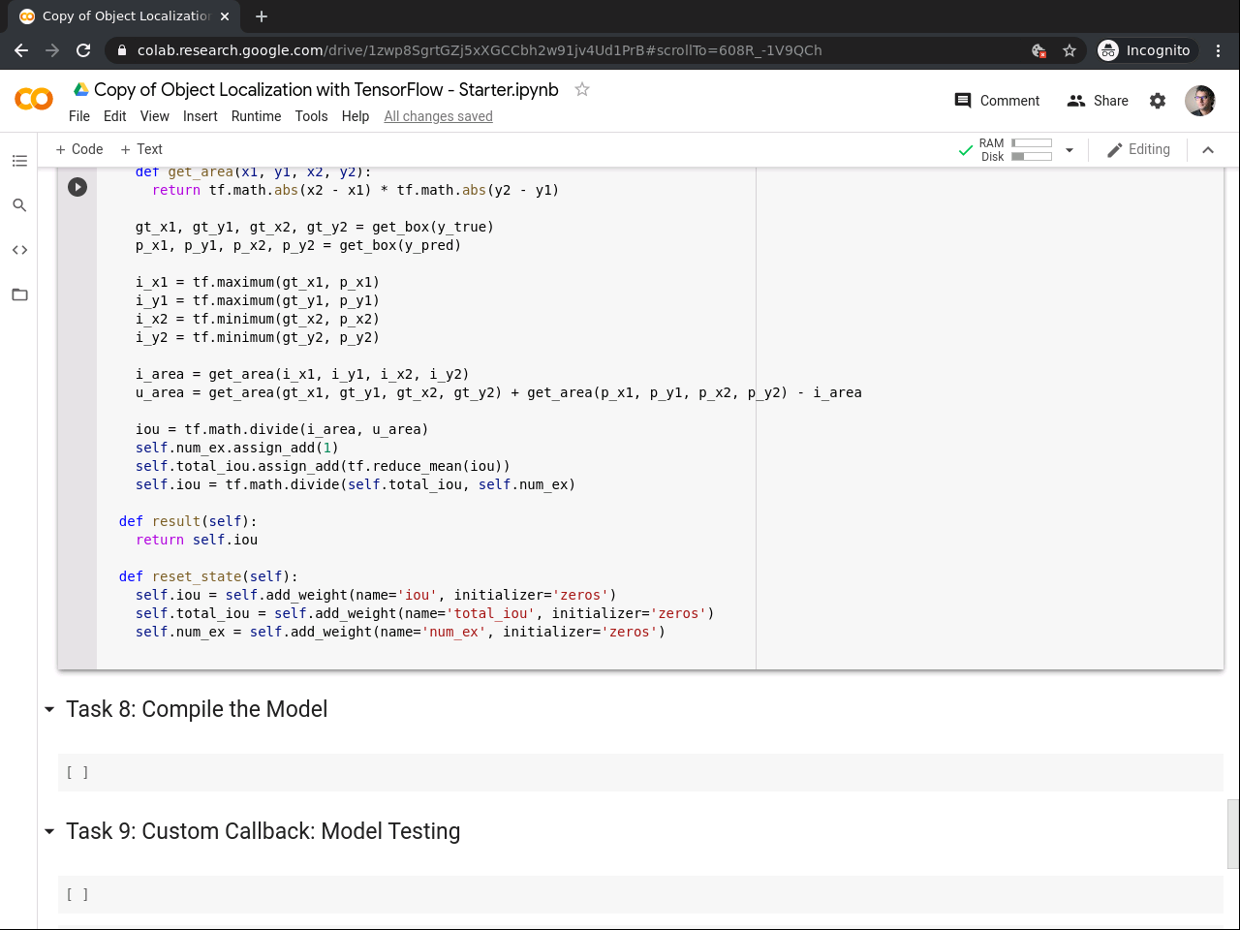
Task: Collapse the header with chevron button
Action: point(1208,149)
